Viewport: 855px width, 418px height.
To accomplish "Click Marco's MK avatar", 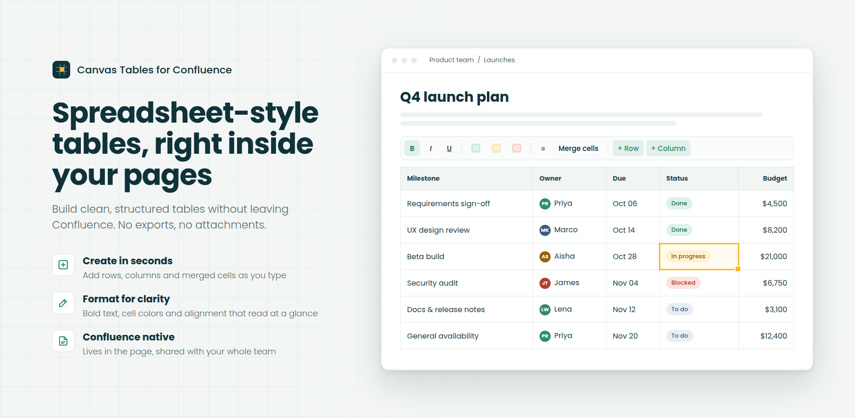I will point(545,230).
